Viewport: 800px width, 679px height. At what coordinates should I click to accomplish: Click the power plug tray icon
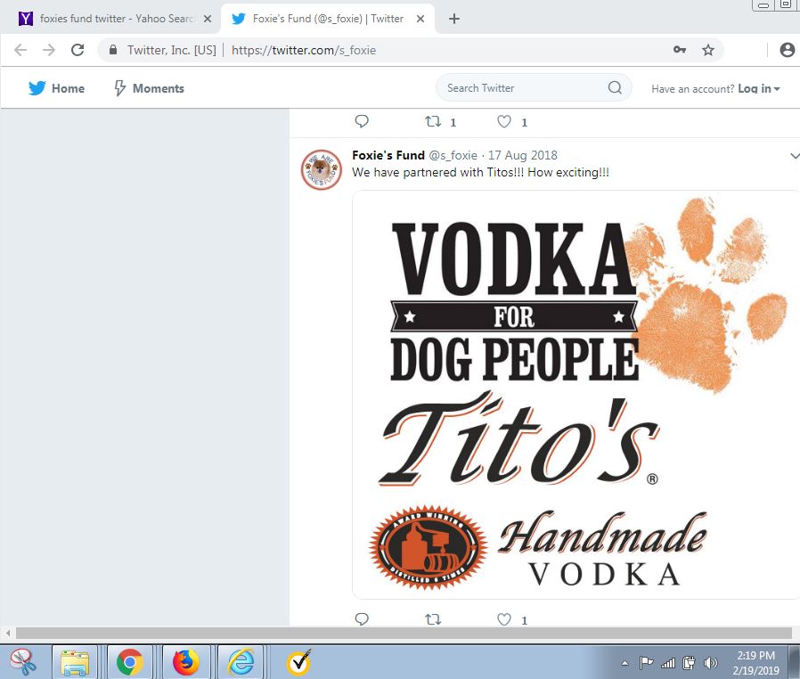pos(689,663)
